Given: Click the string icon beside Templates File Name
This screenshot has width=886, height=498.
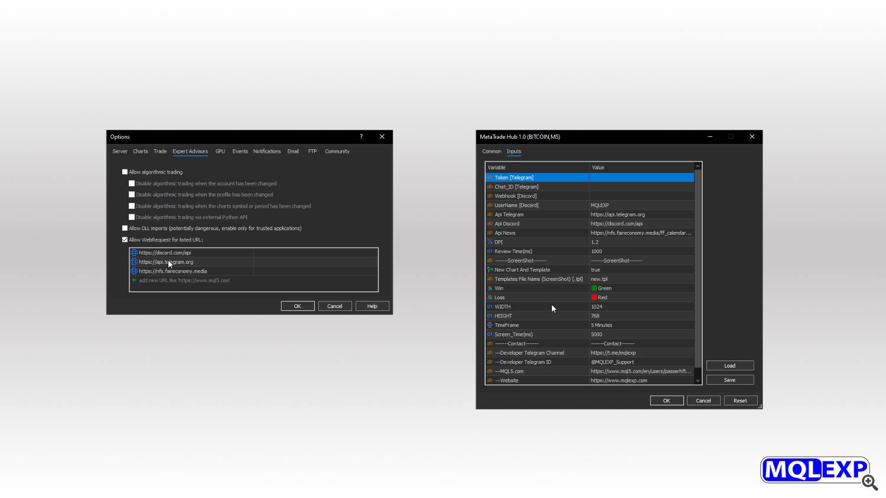Looking at the screenshot, I should point(490,279).
